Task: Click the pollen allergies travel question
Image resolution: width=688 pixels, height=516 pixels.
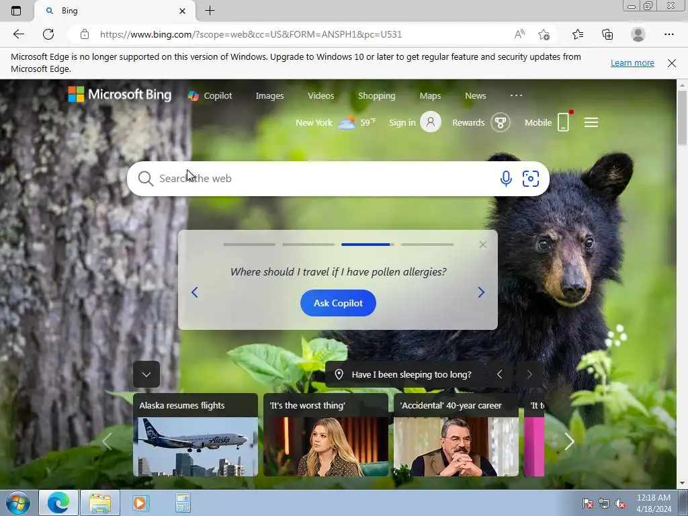Action: [x=338, y=271]
